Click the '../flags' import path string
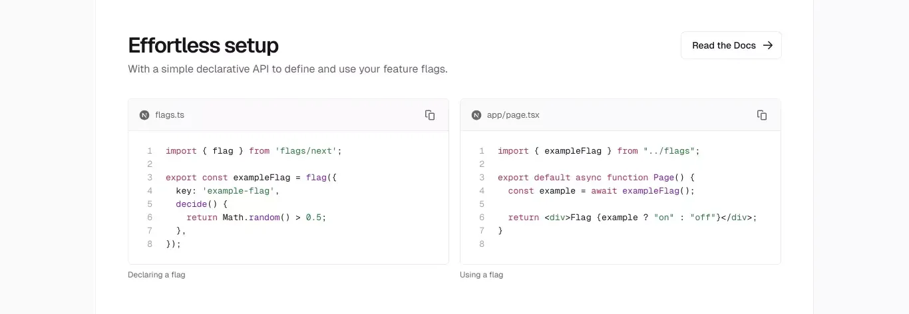Screen dimensions: 909x314 coord(669,151)
